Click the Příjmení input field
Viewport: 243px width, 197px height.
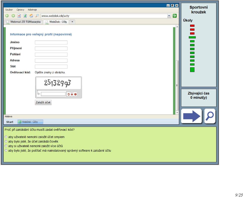pyautogui.click(x=51, y=49)
